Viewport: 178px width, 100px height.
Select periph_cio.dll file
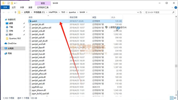(38, 34)
